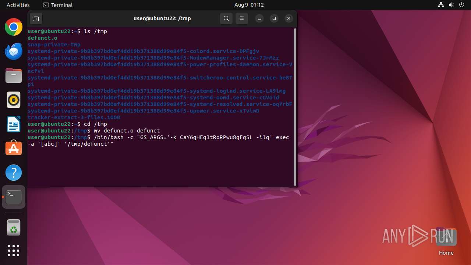
Task: Click the volume icon in system tray
Action: pyautogui.click(x=451, y=5)
